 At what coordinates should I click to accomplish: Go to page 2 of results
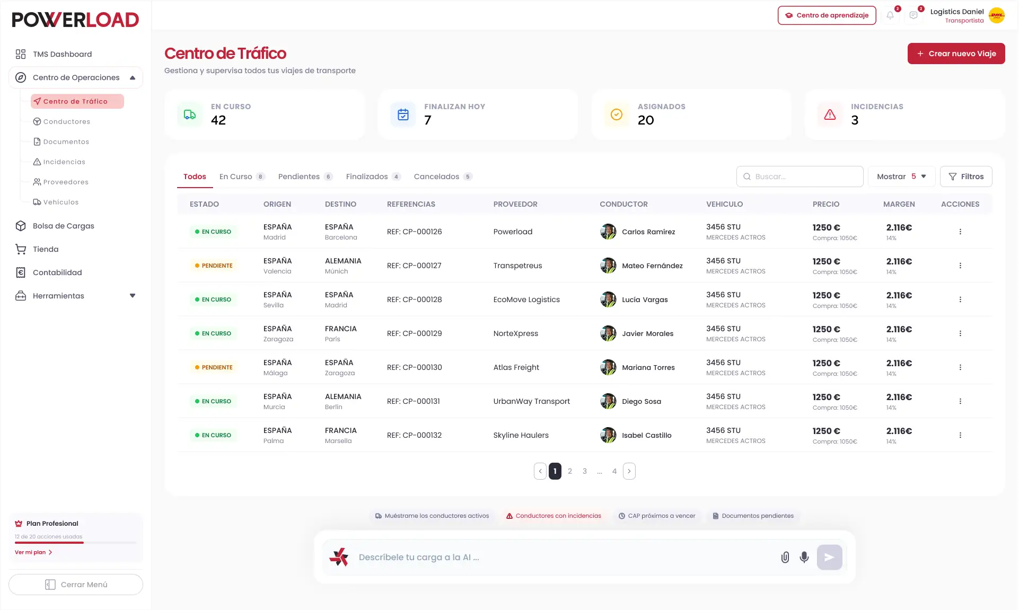click(570, 471)
